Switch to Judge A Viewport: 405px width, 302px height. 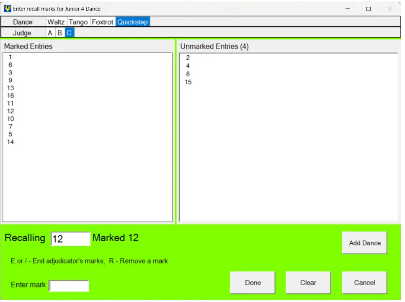coord(50,33)
